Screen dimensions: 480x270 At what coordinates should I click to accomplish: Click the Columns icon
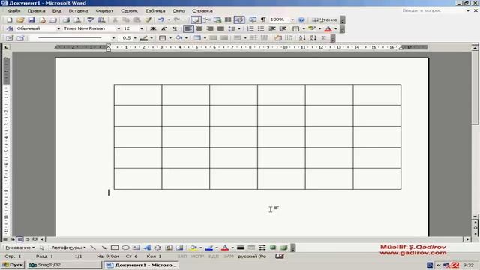coord(228,20)
